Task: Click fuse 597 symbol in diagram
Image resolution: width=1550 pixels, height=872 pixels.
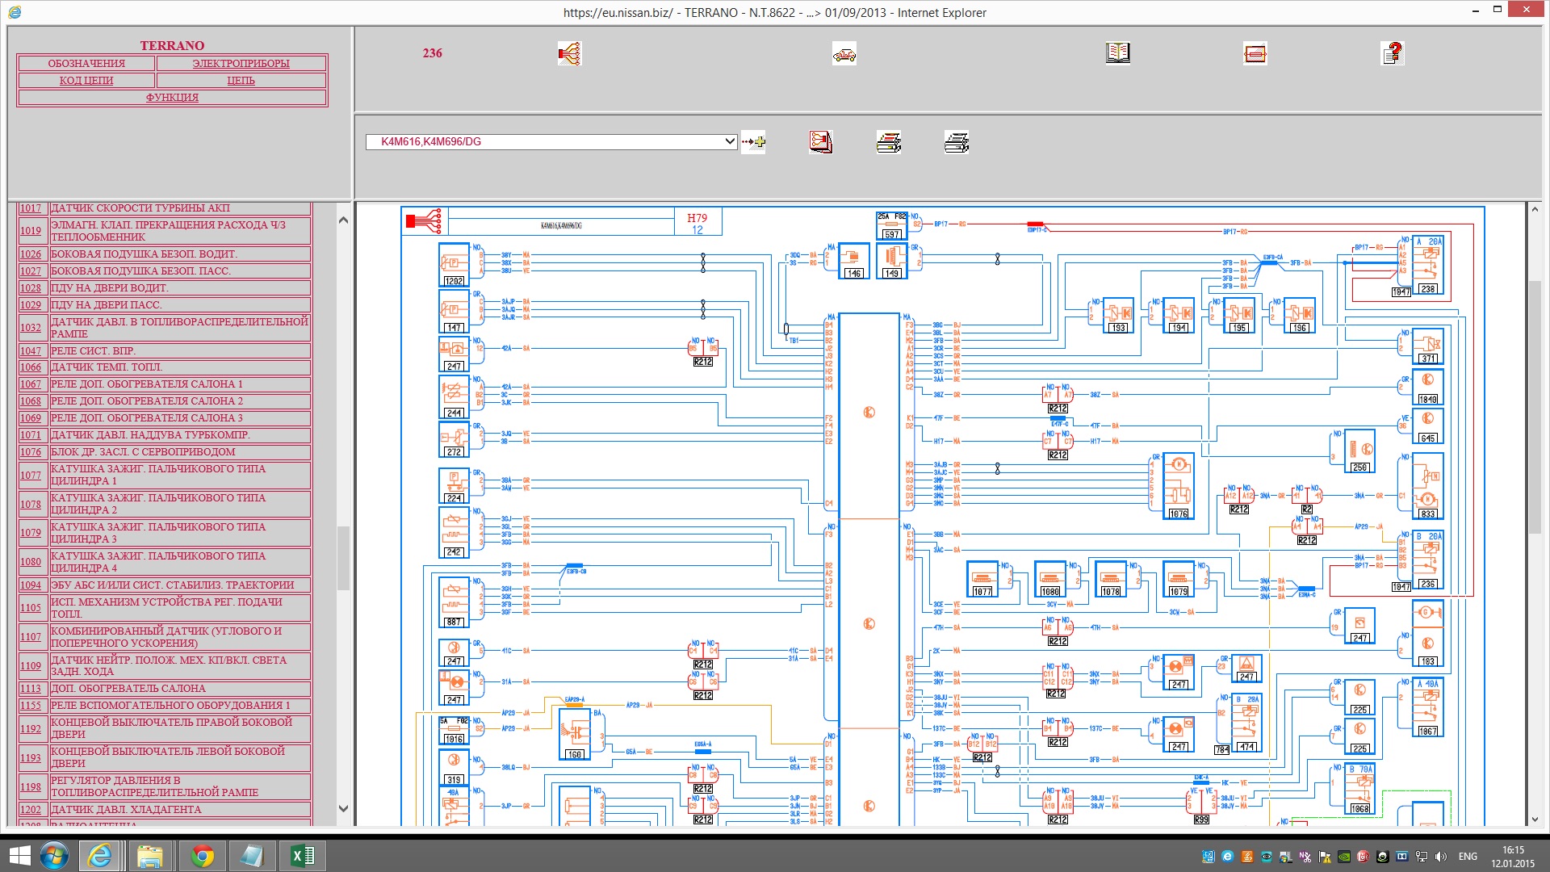Action: [891, 226]
